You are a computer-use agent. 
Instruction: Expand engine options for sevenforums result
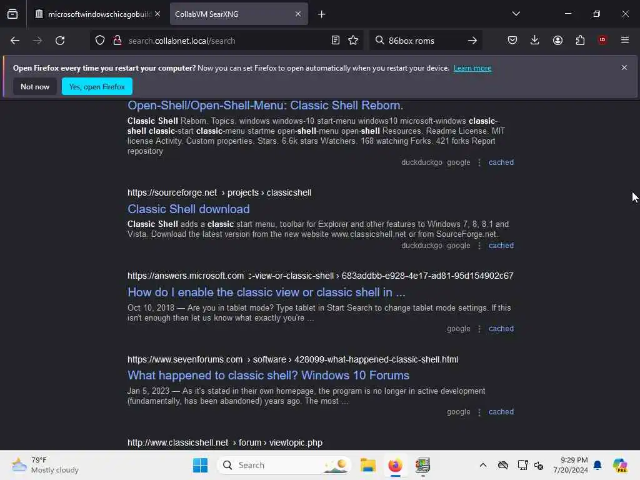click(x=479, y=412)
